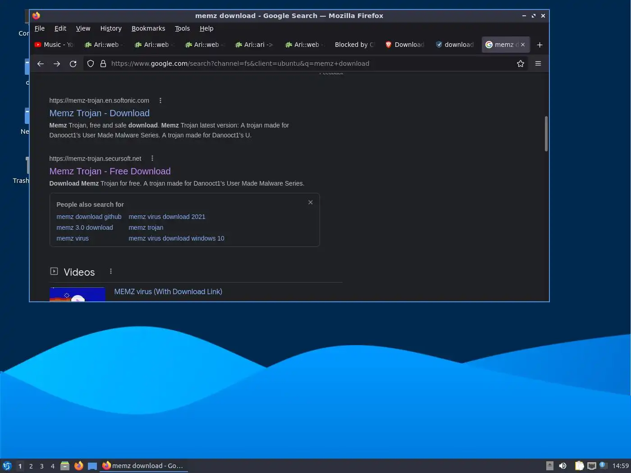
Task: Open the Help menu
Action: tap(206, 28)
